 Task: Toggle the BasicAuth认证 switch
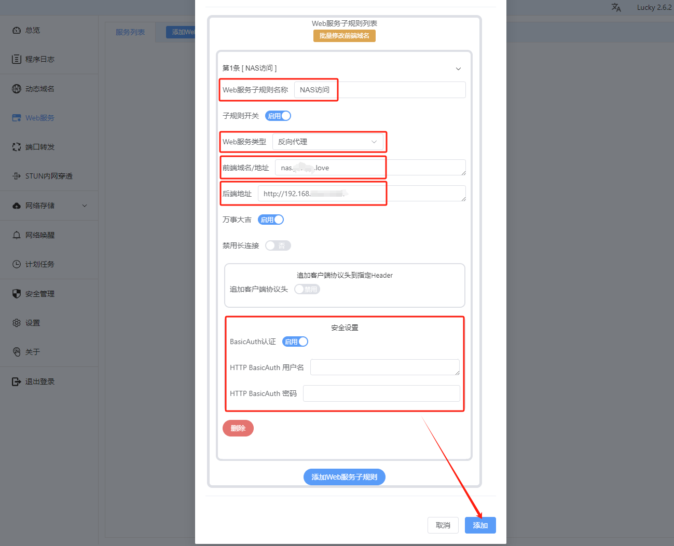(x=295, y=342)
